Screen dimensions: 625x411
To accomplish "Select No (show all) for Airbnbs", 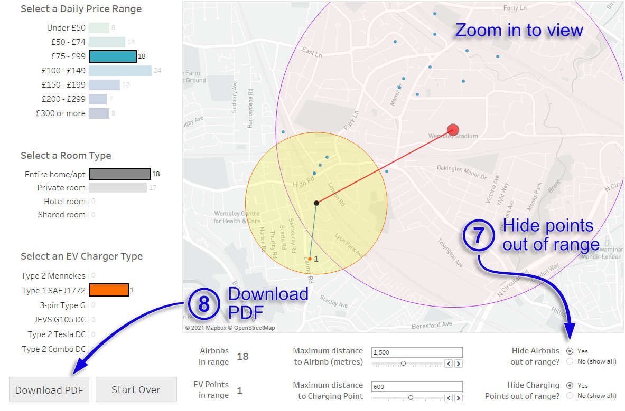I will [570, 361].
